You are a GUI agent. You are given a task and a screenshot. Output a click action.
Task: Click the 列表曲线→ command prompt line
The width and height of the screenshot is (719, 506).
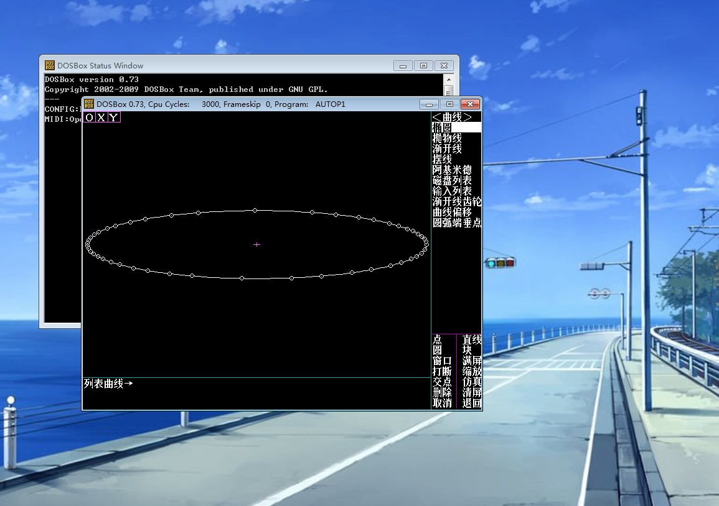108,384
